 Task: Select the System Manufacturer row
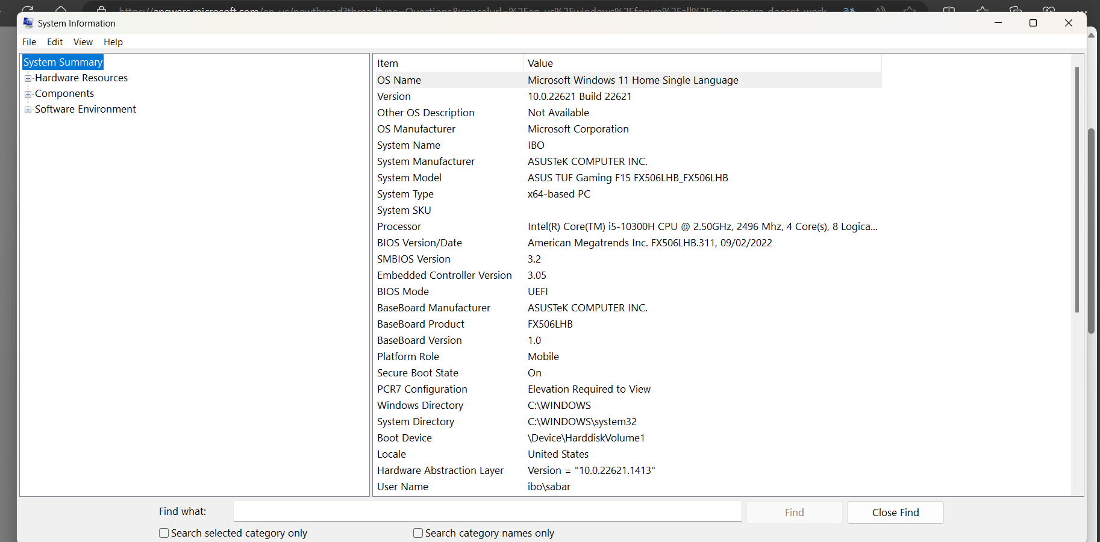click(628, 161)
